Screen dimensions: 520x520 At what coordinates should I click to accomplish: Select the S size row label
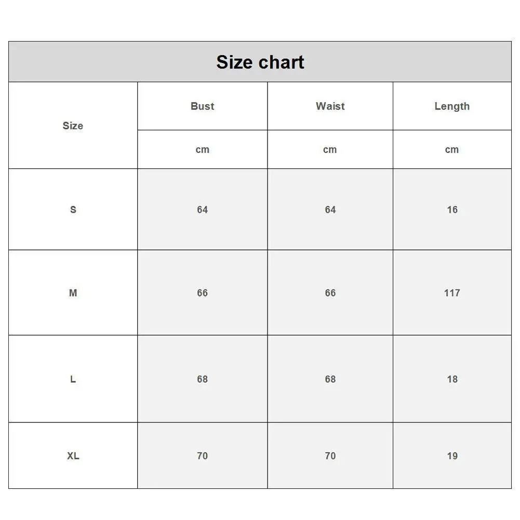tap(73, 209)
